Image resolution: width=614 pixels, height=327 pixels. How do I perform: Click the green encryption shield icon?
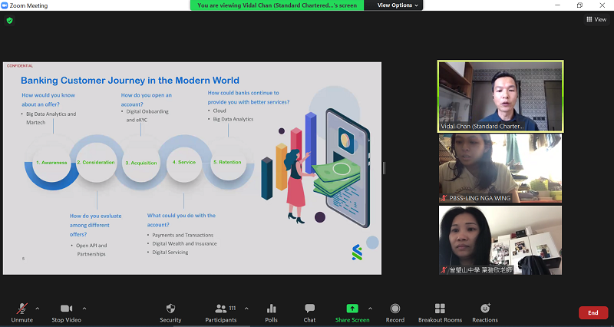(9, 20)
